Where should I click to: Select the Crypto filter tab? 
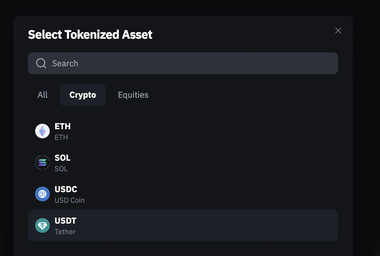coord(82,95)
